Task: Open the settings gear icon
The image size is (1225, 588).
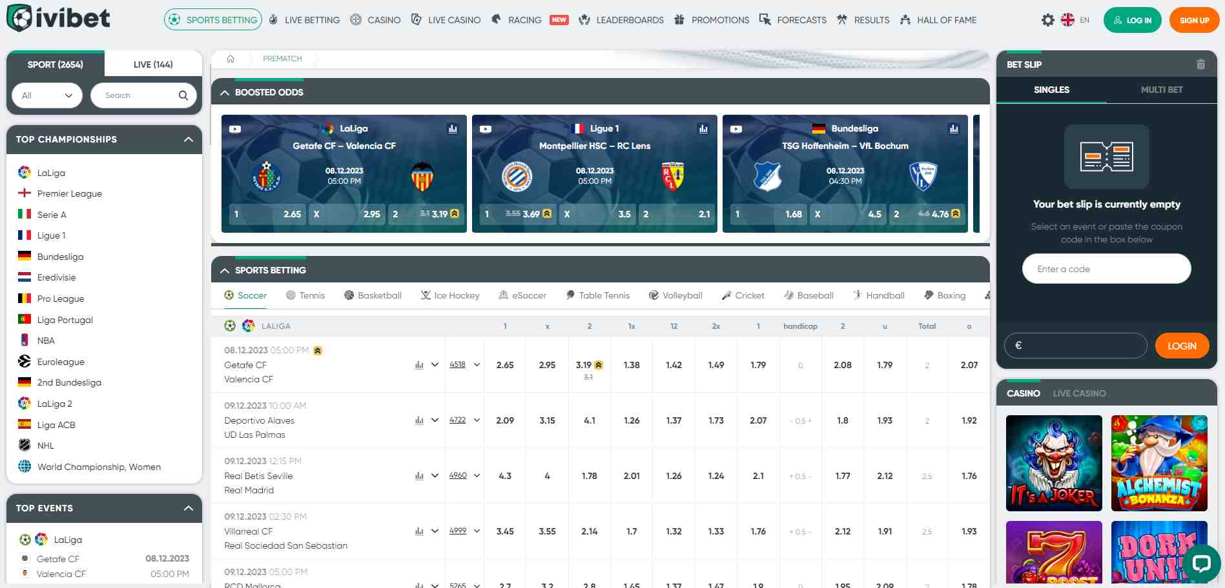Action: pyautogui.click(x=1047, y=20)
